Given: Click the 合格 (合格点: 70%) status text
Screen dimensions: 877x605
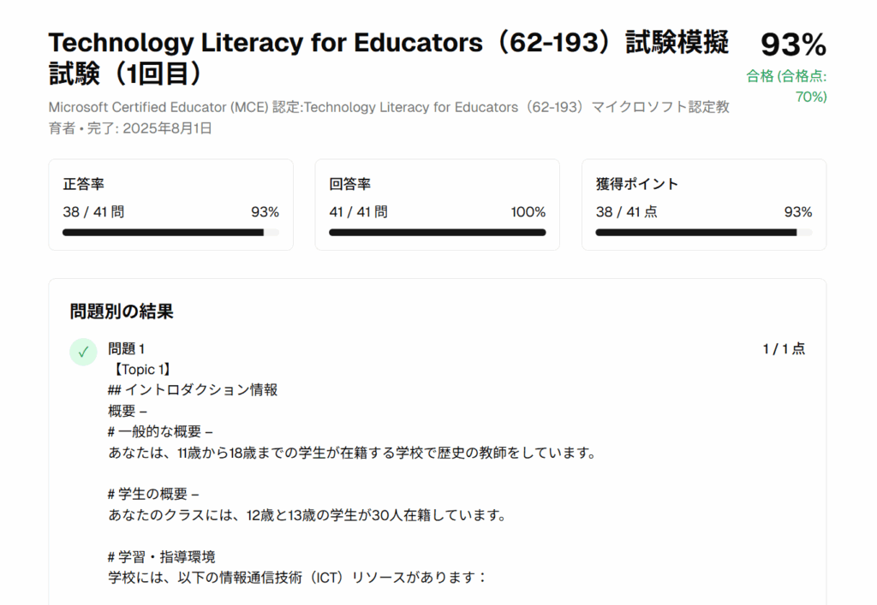Looking at the screenshot, I should pos(786,86).
